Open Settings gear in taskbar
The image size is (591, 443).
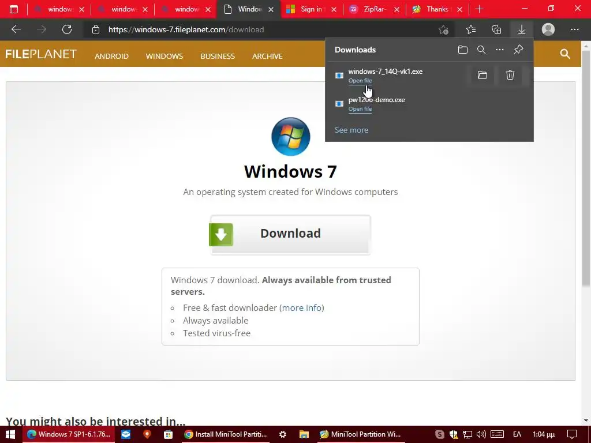(283, 434)
